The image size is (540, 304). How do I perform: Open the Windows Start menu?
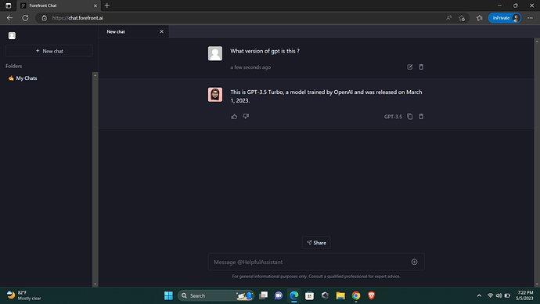[x=168, y=295]
